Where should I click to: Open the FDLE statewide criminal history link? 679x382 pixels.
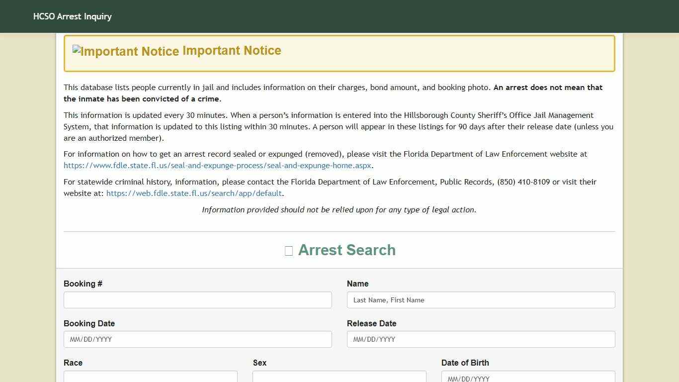click(x=194, y=193)
